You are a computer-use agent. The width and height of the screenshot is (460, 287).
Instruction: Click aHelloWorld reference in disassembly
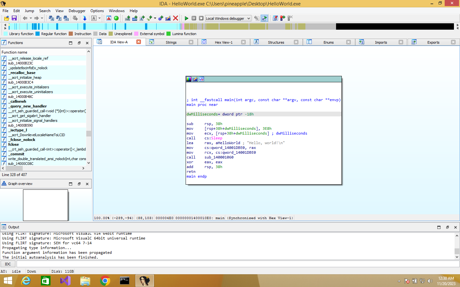[228, 143]
